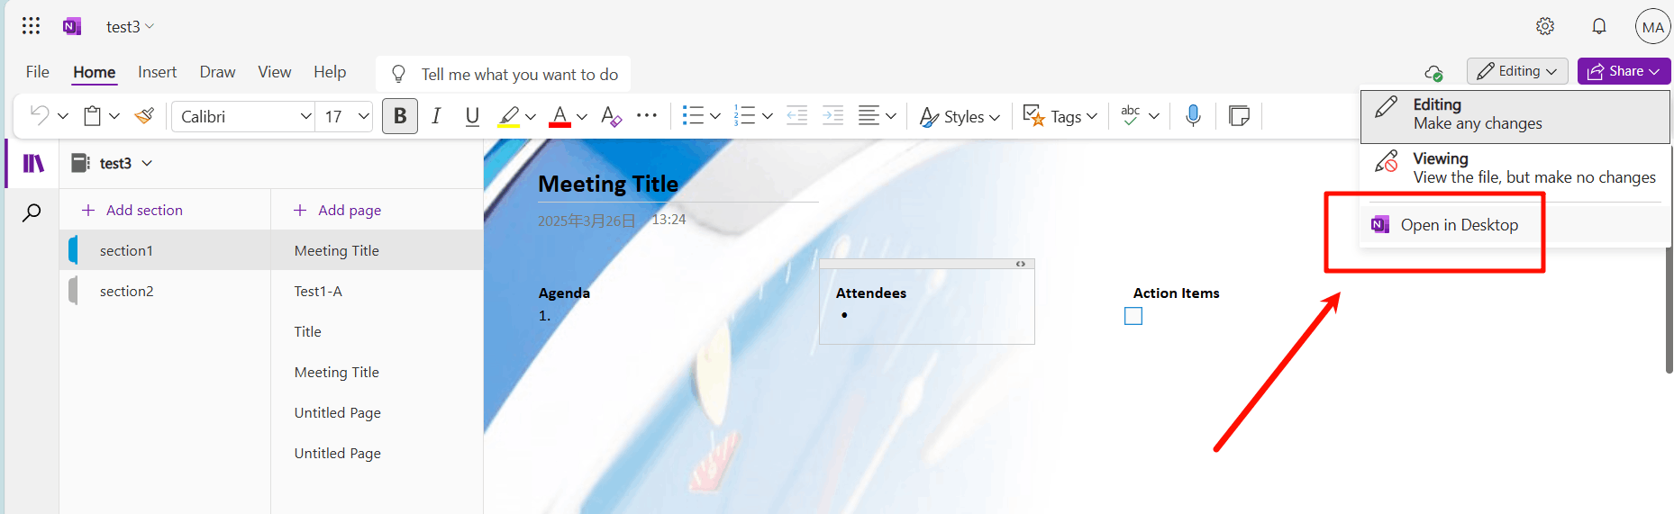Viewport: 1674px width, 514px height.
Task: Decrease indent of paragraph
Action: 796,115
